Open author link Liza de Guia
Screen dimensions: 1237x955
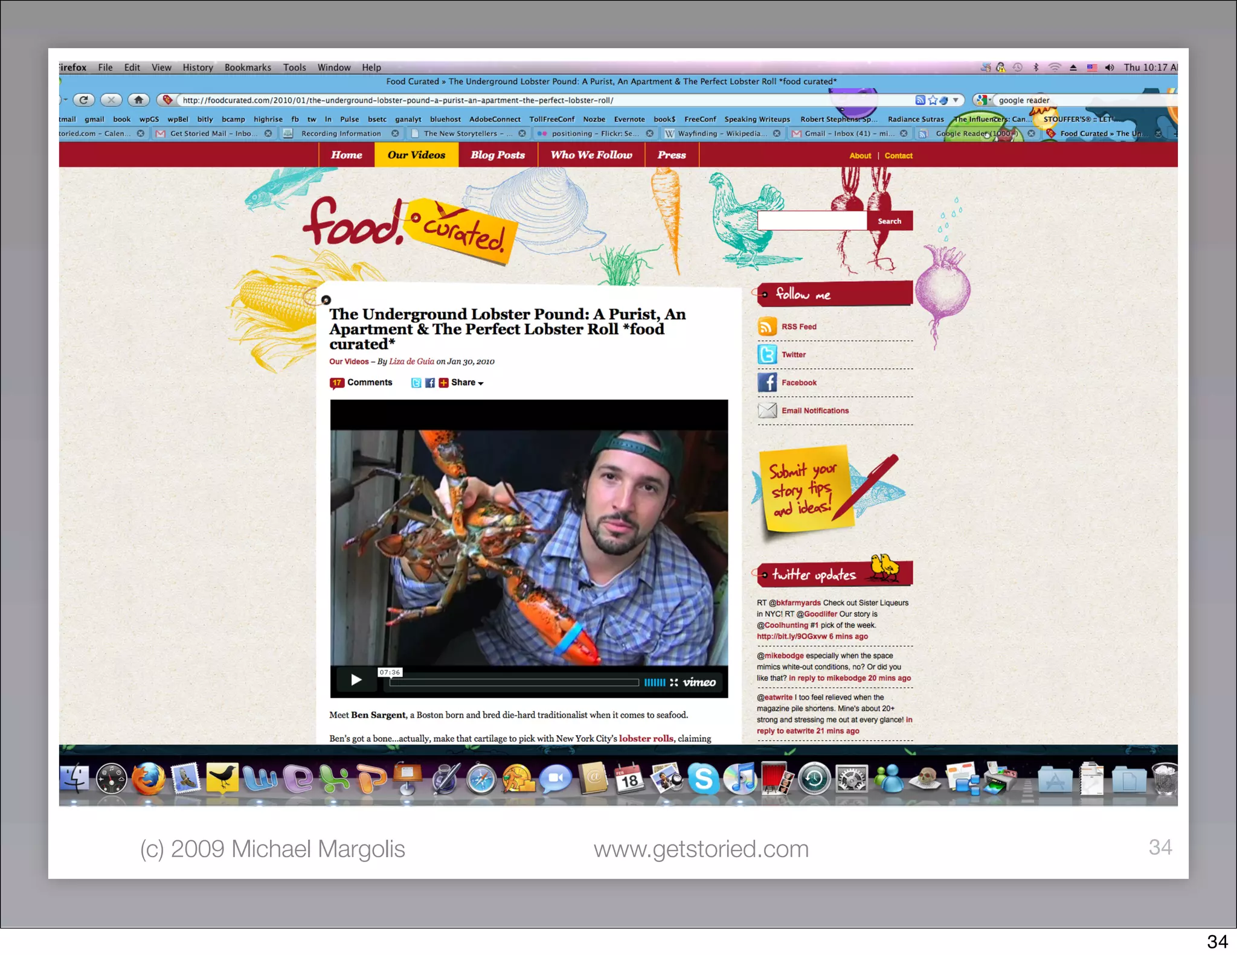point(411,362)
